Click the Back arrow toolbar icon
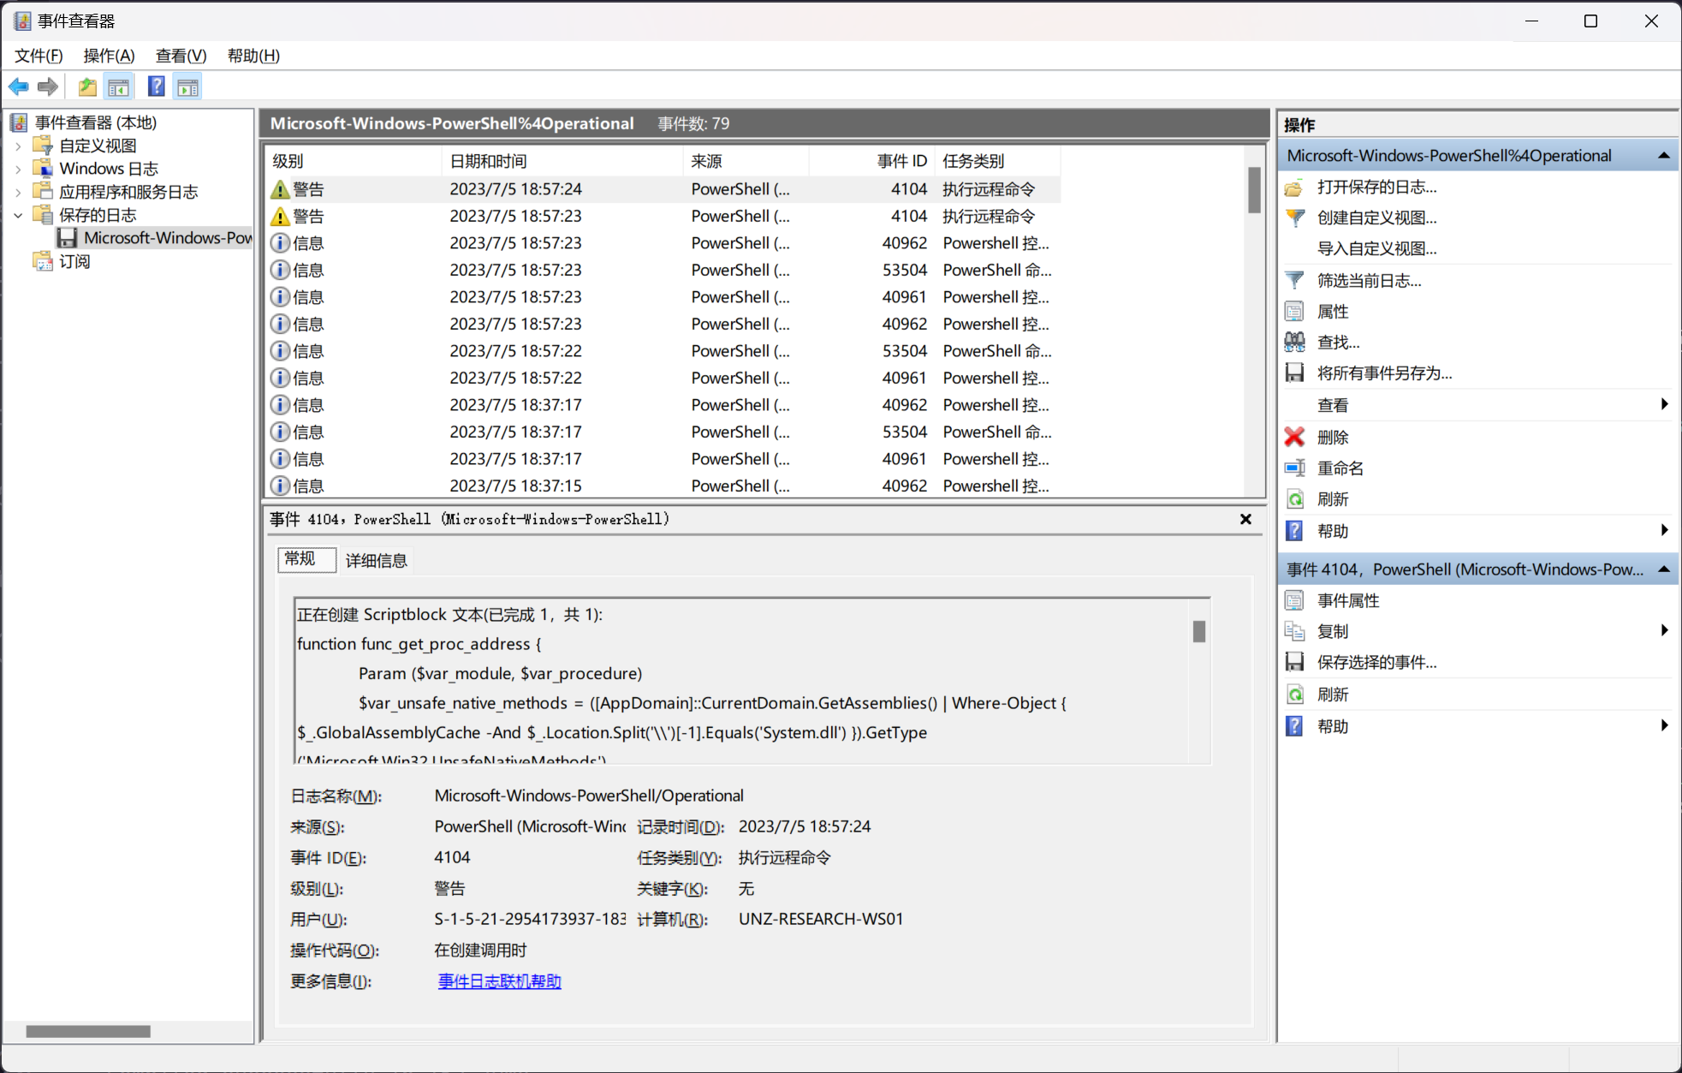 [x=19, y=86]
